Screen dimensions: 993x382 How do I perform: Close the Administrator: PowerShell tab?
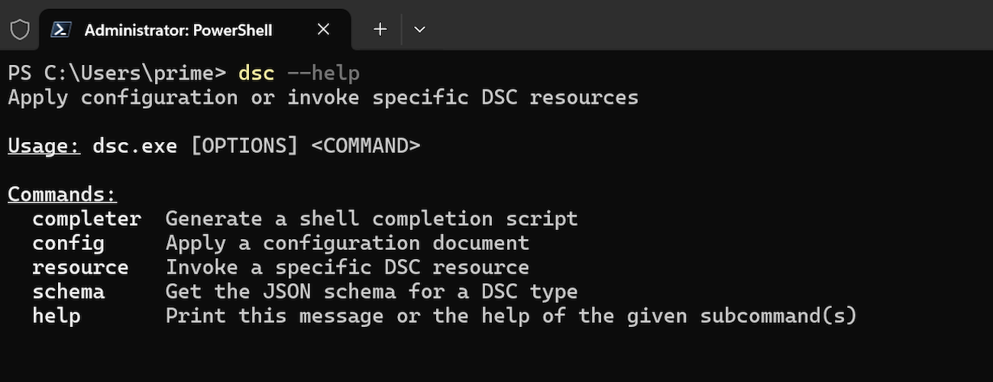point(323,30)
